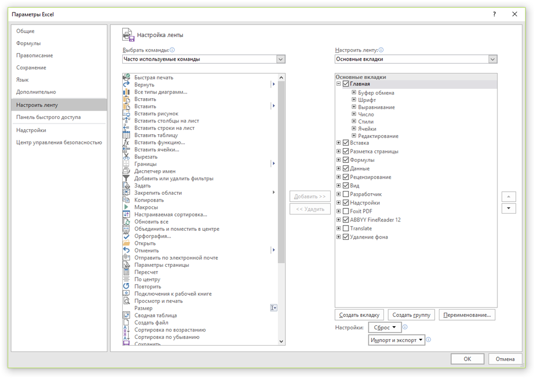Enable the Foxit PDF checkbox
Image resolution: width=535 pixels, height=378 pixels.
pos(346,211)
